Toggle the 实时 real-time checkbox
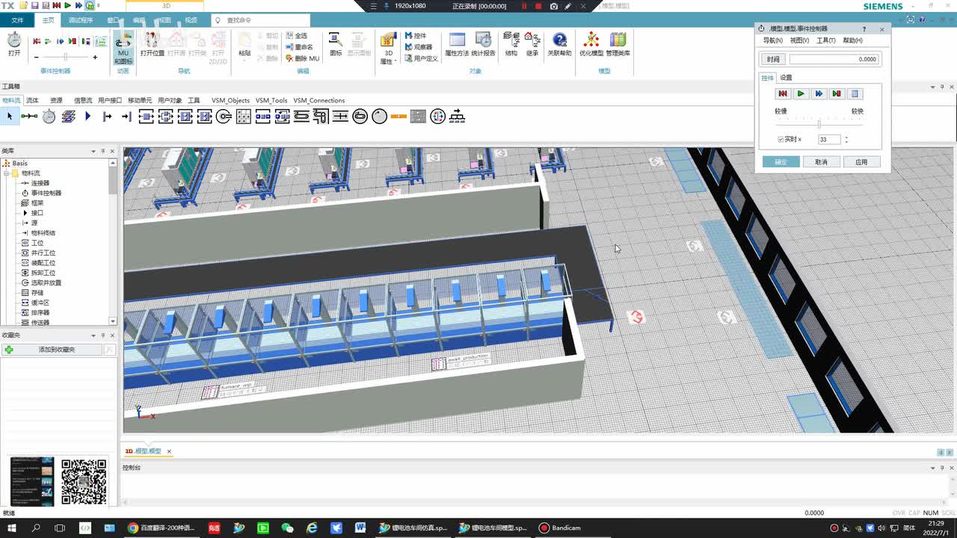 781,140
